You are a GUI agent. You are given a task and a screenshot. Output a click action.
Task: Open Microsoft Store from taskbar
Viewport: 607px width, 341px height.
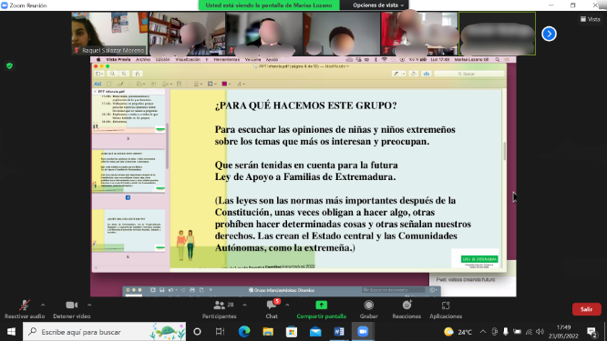(x=292, y=332)
